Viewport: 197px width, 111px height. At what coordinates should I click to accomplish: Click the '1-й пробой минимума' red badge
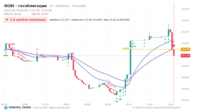pyautogui.click(x=26, y=20)
